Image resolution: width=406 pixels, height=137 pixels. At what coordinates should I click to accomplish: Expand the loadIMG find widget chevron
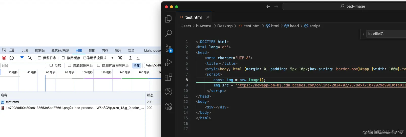[x=364, y=34]
